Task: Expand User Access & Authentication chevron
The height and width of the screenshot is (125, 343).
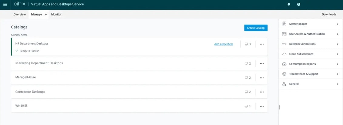Action: click(337, 34)
